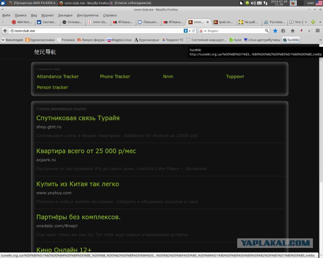Open the system start menu icon

(3, 3)
